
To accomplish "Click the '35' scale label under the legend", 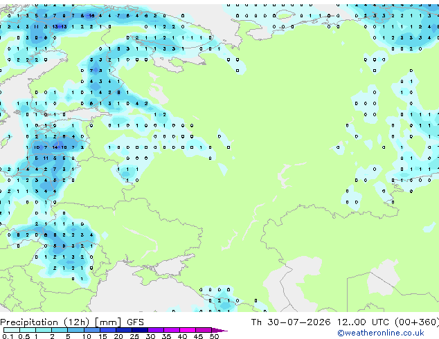I will tap(167, 336).
